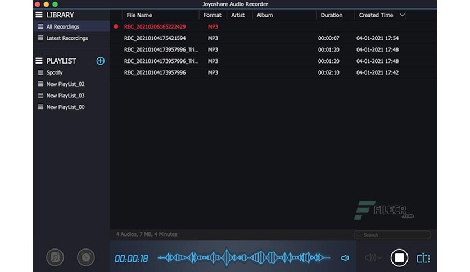Open the audio output source dropdown
This screenshot has height=272, width=470.
(373, 257)
